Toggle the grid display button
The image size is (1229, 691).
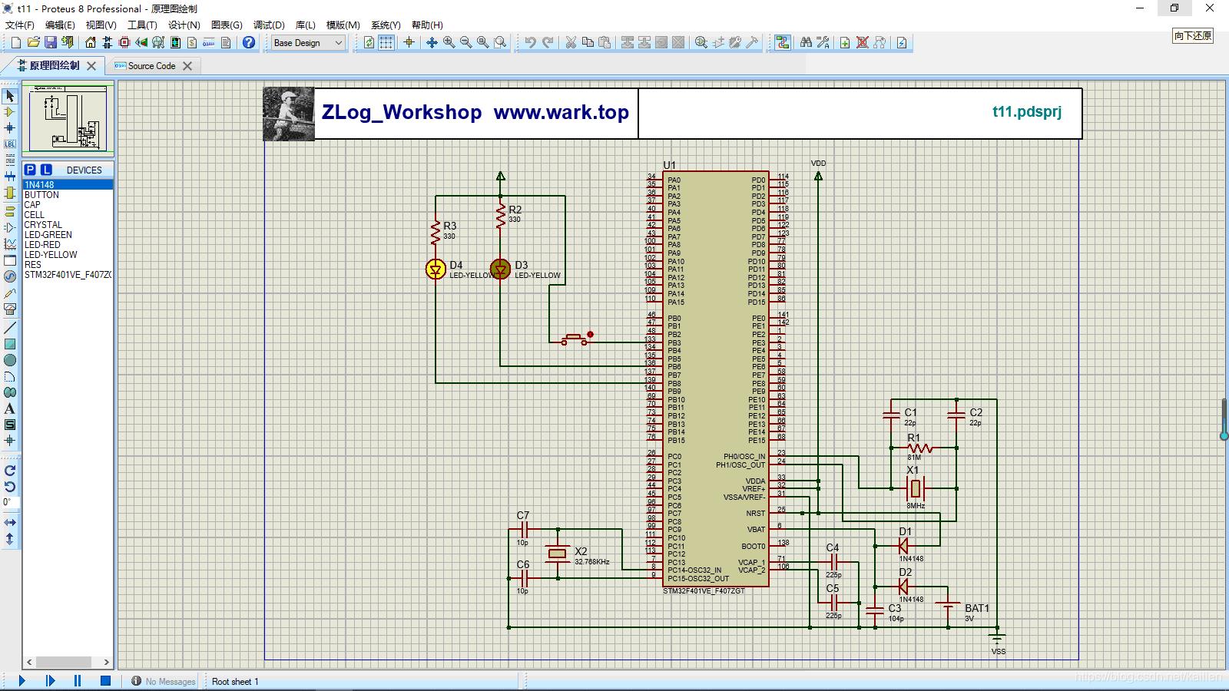[x=386, y=43]
